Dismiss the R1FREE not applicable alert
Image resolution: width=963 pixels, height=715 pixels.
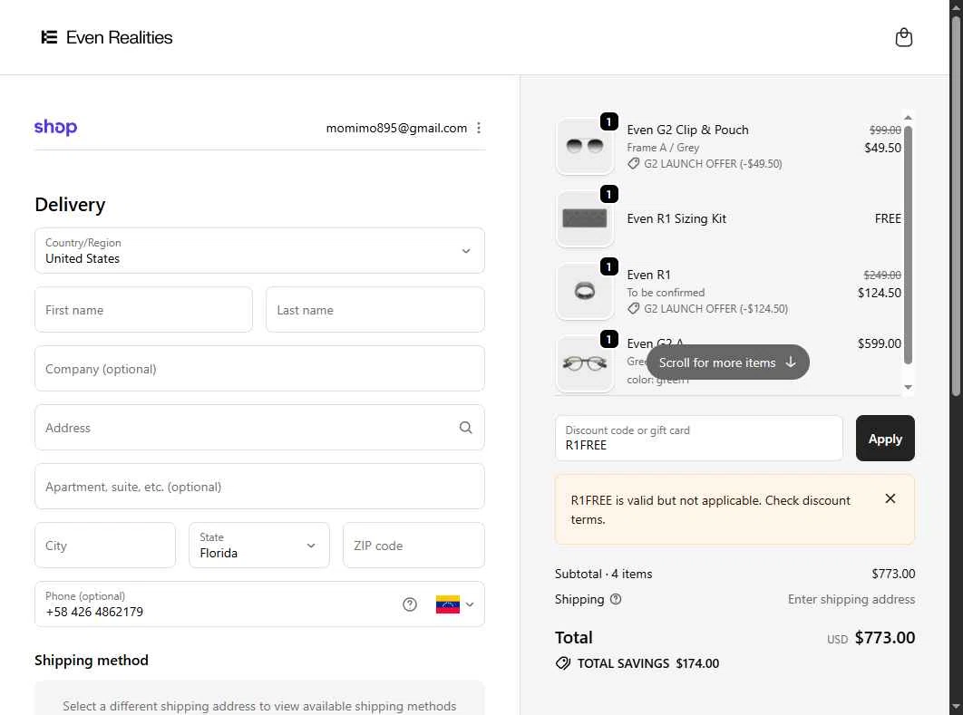click(x=890, y=498)
